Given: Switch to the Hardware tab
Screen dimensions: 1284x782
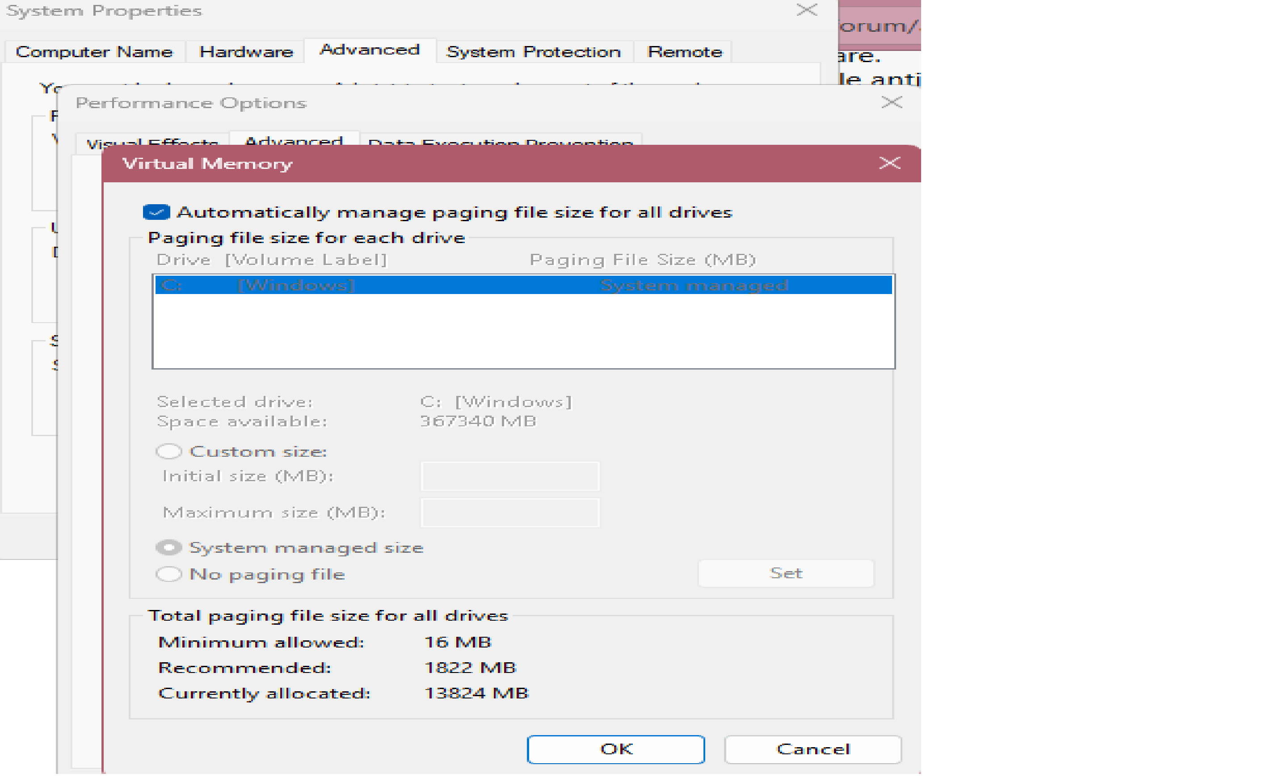Looking at the screenshot, I should coord(246,52).
